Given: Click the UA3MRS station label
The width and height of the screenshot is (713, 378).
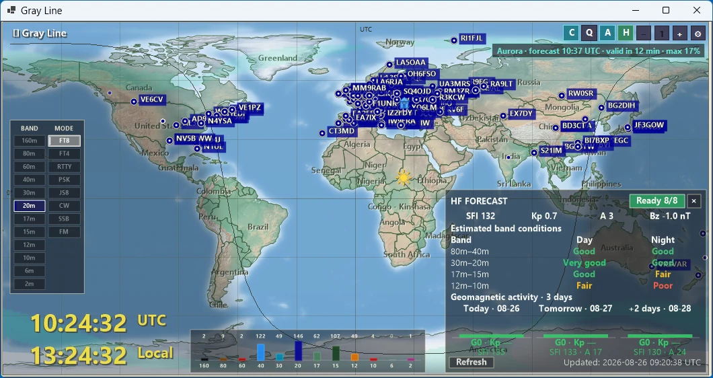Looking at the screenshot, I should click(455, 83).
